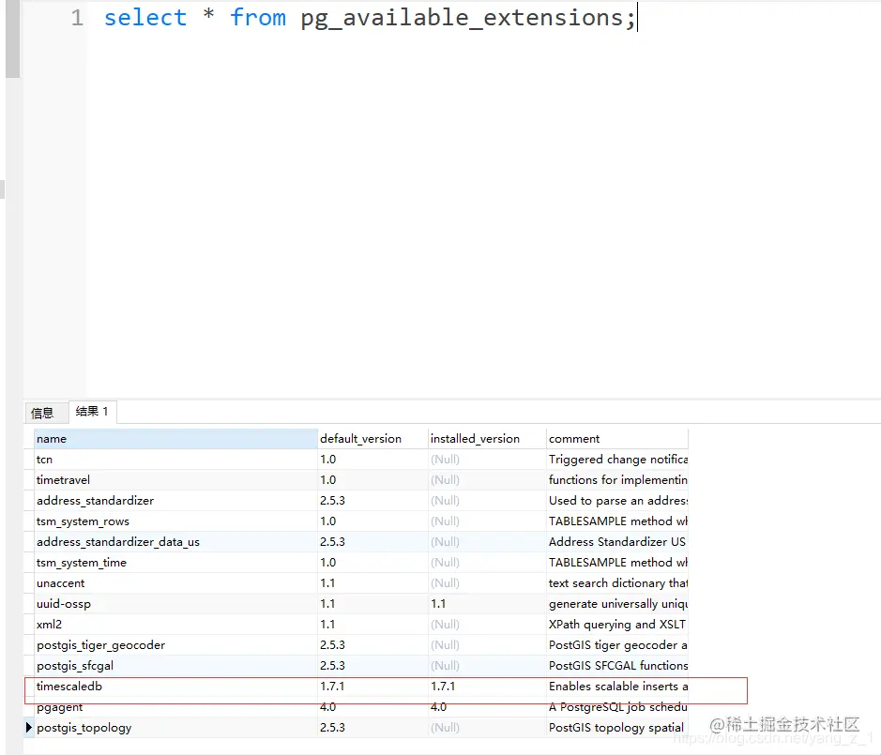Viewport: 881px width, 755px height.
Task: Select the tcn row name cell
Action: (175, 460)
